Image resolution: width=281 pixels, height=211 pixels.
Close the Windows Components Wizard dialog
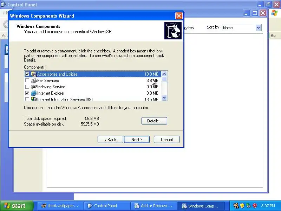[x=179, y=16]
